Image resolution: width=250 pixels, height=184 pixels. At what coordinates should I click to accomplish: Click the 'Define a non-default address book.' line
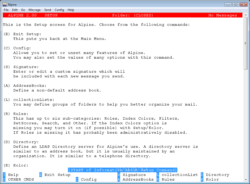tap(57, 90)
